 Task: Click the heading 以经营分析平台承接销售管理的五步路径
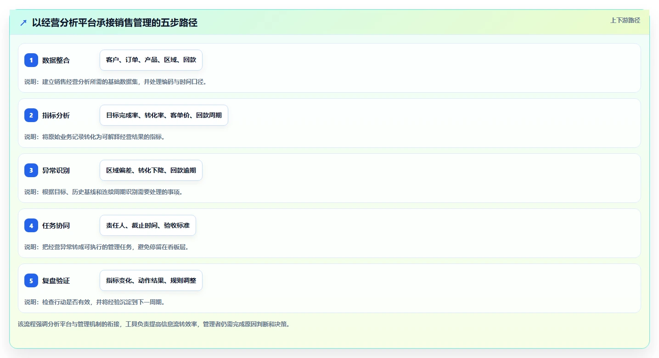pos(115,22)
